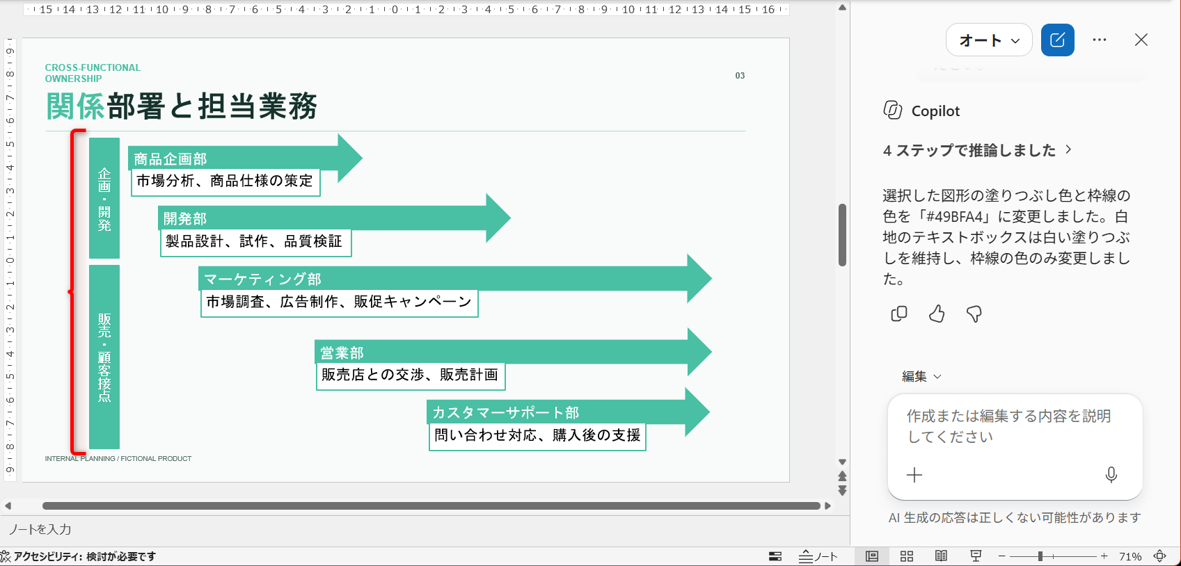This screenshot has height=566, width=1181.
Task: Zoom in with plus button
Action: point(1104,556)
